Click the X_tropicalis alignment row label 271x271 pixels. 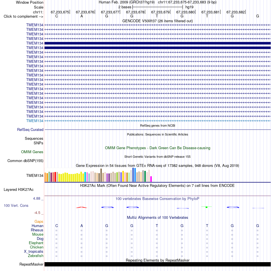point(34,252)
